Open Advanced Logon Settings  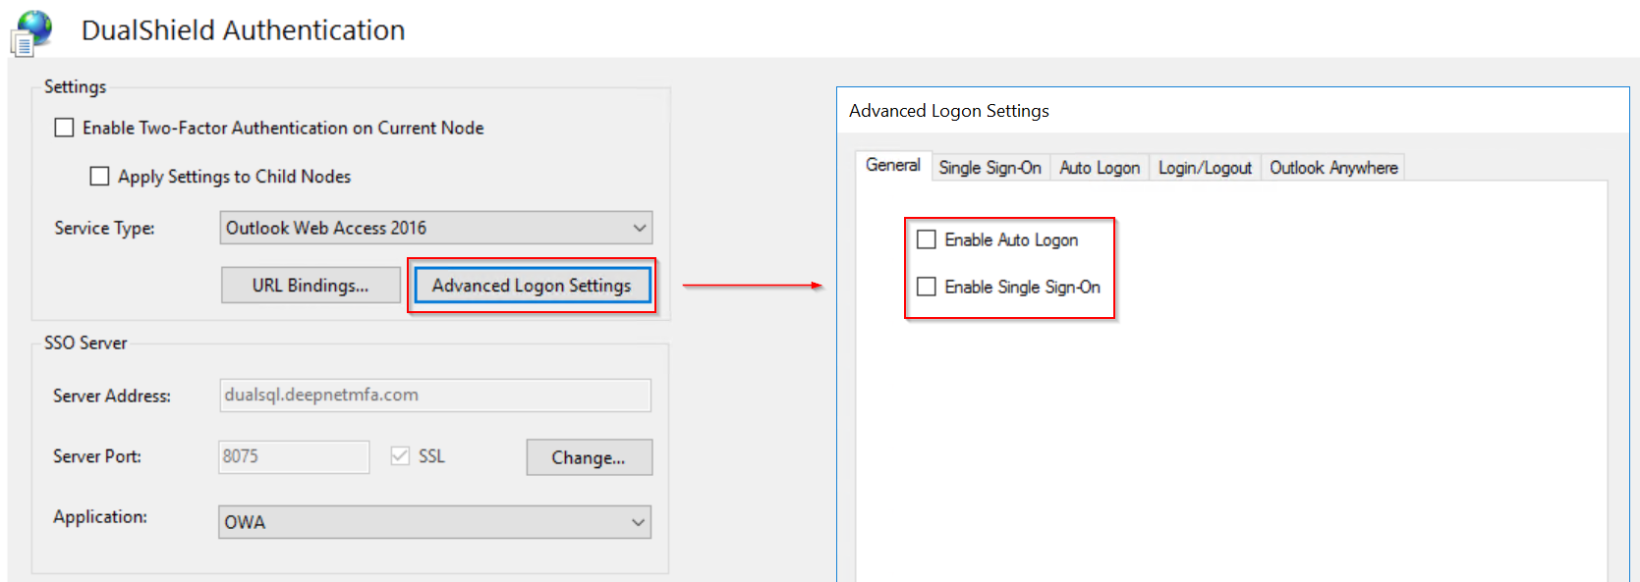coord(532,286)
